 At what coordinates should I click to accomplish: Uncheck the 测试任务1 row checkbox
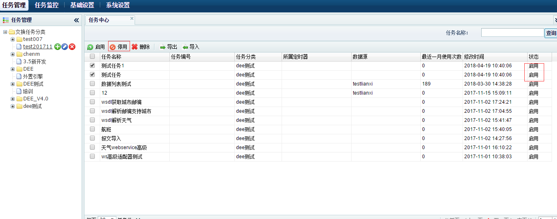tap(92, 65)
